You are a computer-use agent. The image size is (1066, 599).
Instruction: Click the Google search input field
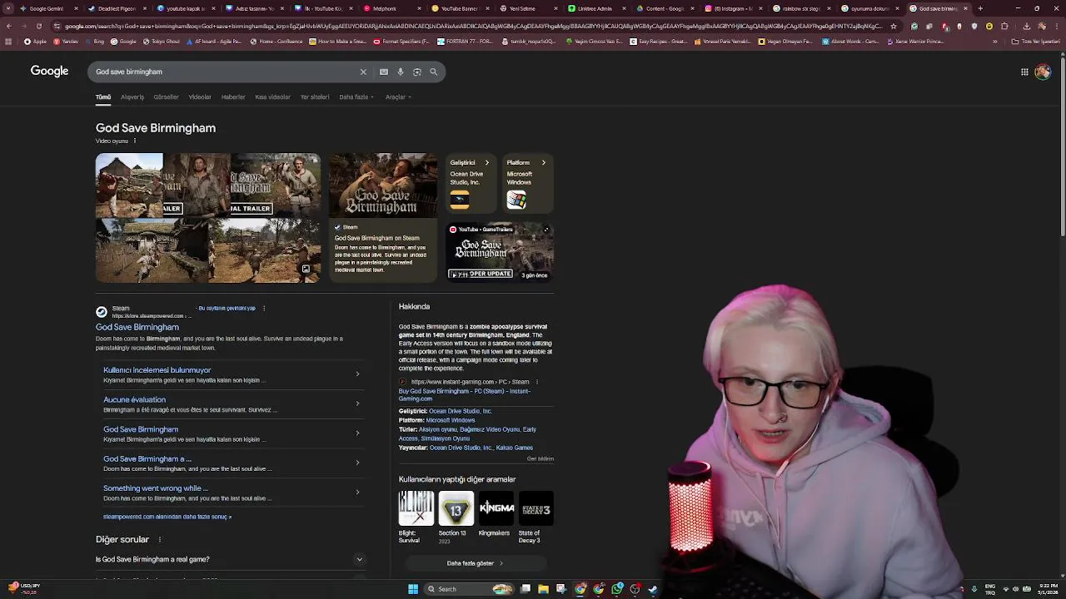pos(225,72)
